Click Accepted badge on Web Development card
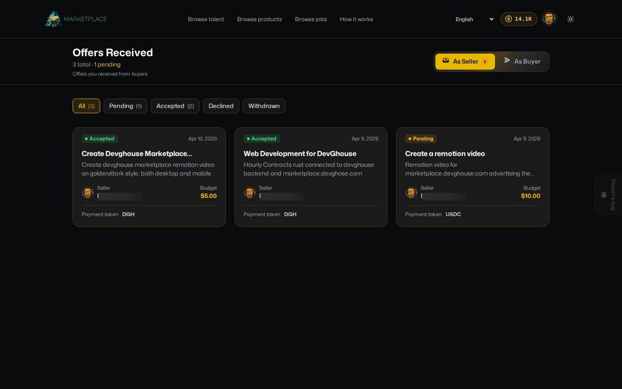622x389 pixels. click(x=262, y=139)
